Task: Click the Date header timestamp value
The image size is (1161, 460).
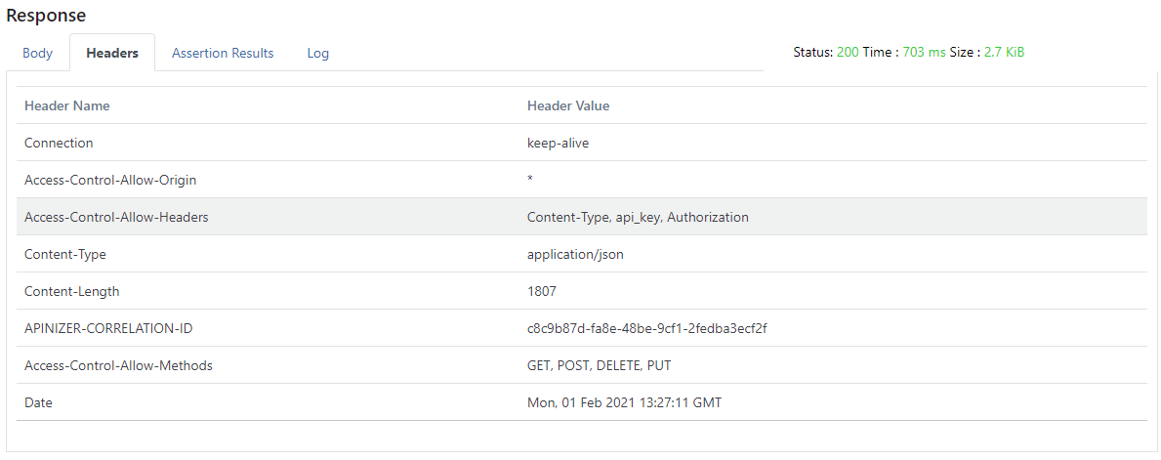Action: (624, 402)
